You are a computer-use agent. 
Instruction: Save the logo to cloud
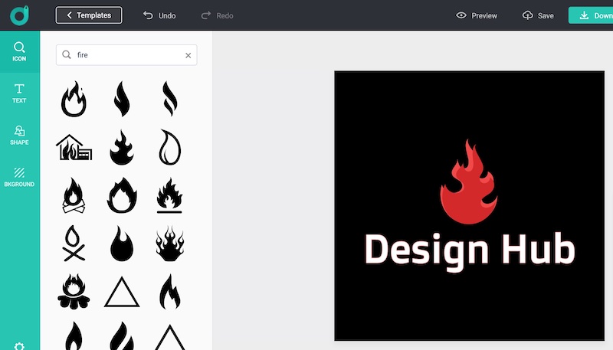[x=538, y=15]
